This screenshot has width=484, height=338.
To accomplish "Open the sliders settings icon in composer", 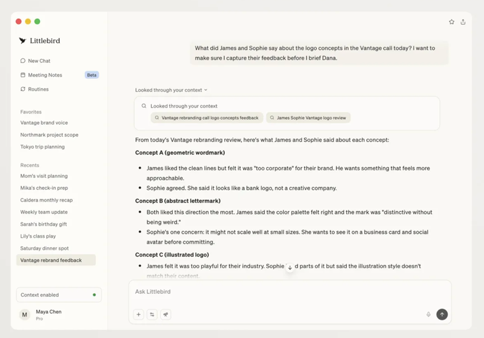I will tap(152, 314).
